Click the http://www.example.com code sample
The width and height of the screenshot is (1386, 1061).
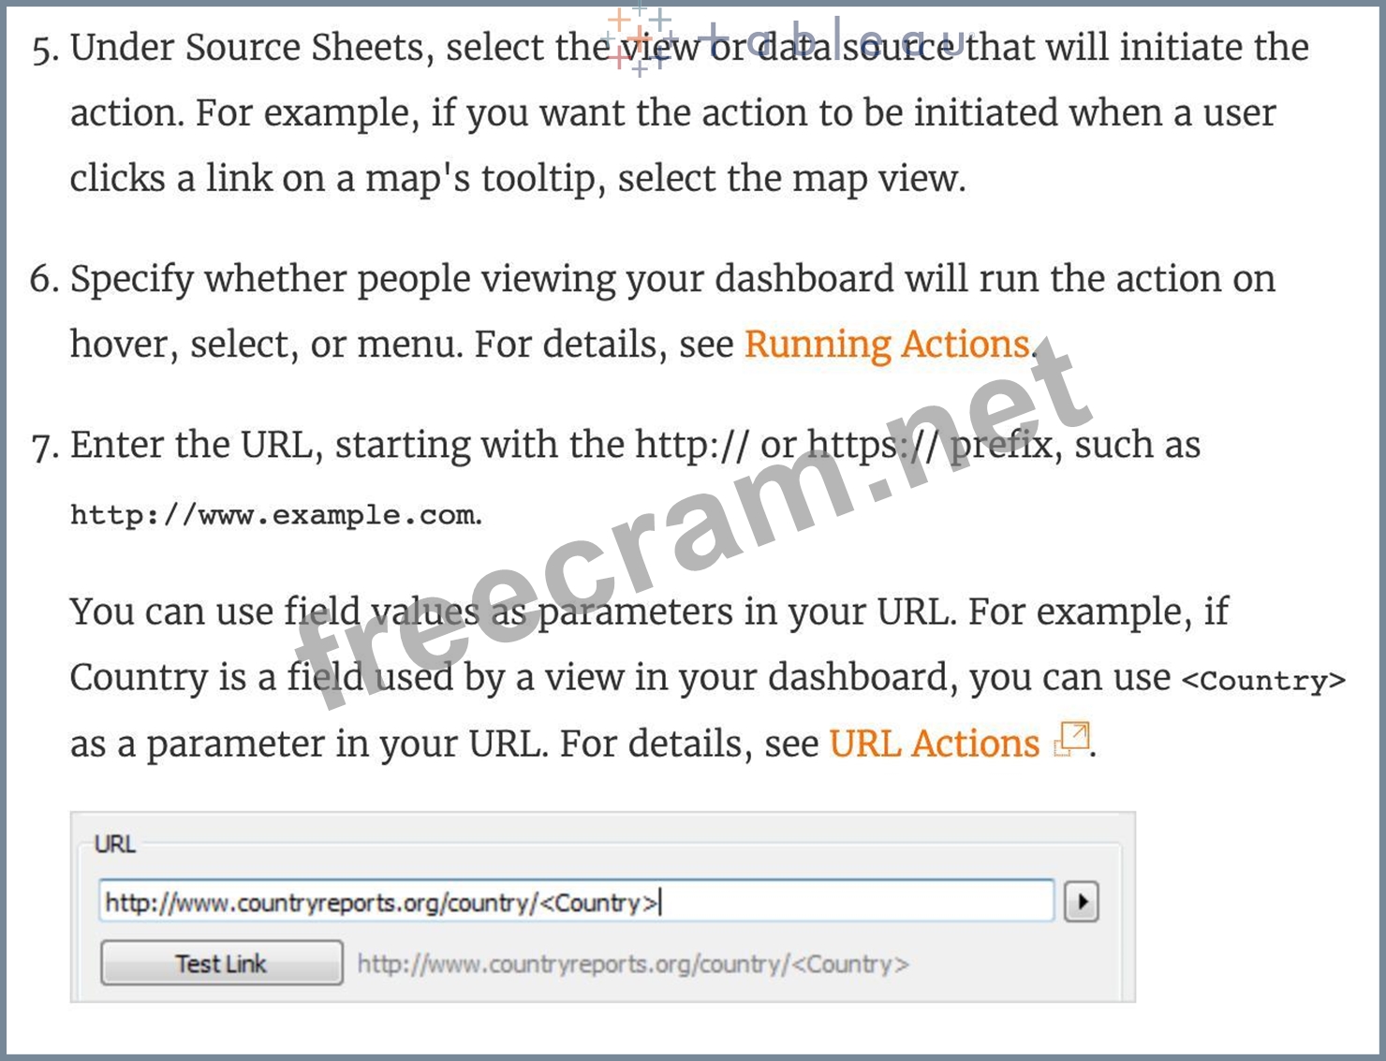click(x=274, y=515)
